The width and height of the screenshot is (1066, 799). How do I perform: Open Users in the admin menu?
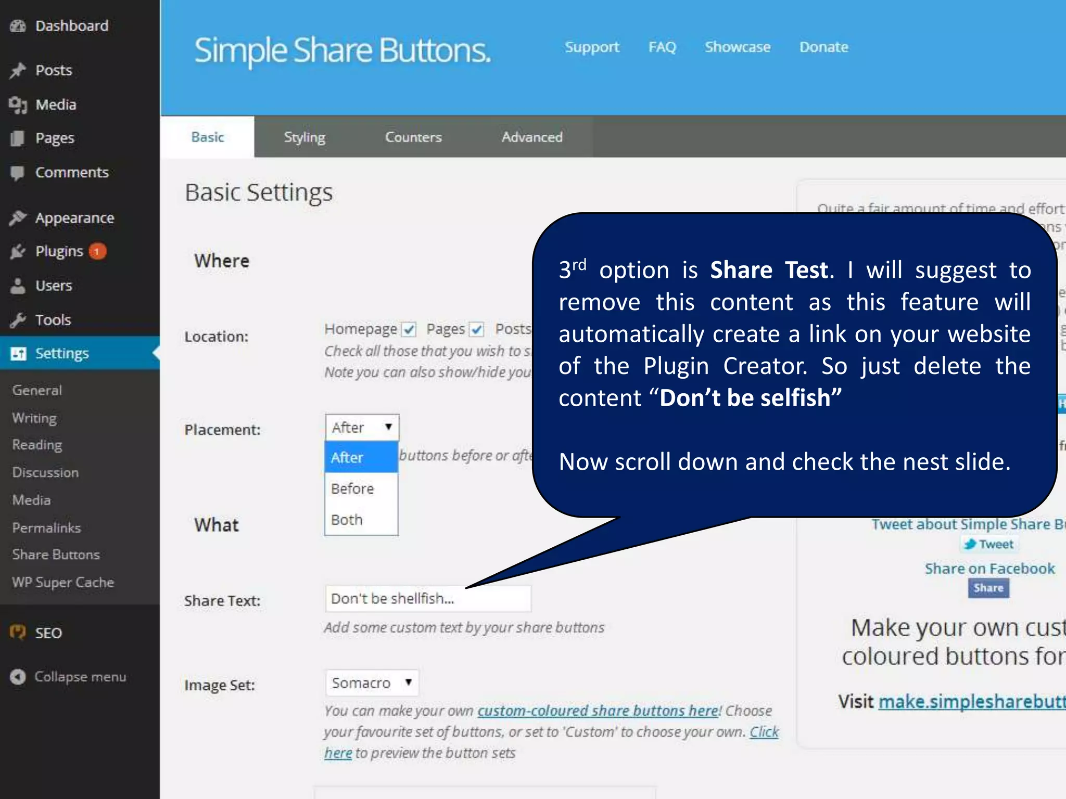pyautogui.click(x=54, y=286)
